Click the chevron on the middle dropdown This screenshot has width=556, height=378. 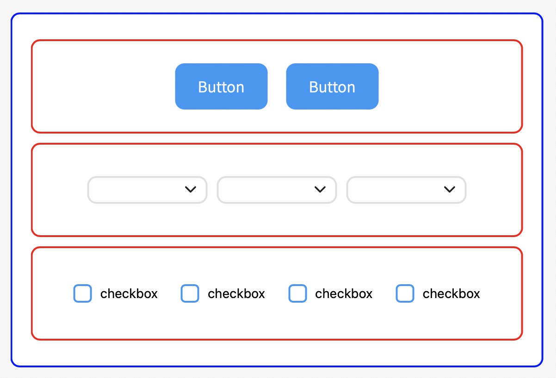(x=319, y=190)
